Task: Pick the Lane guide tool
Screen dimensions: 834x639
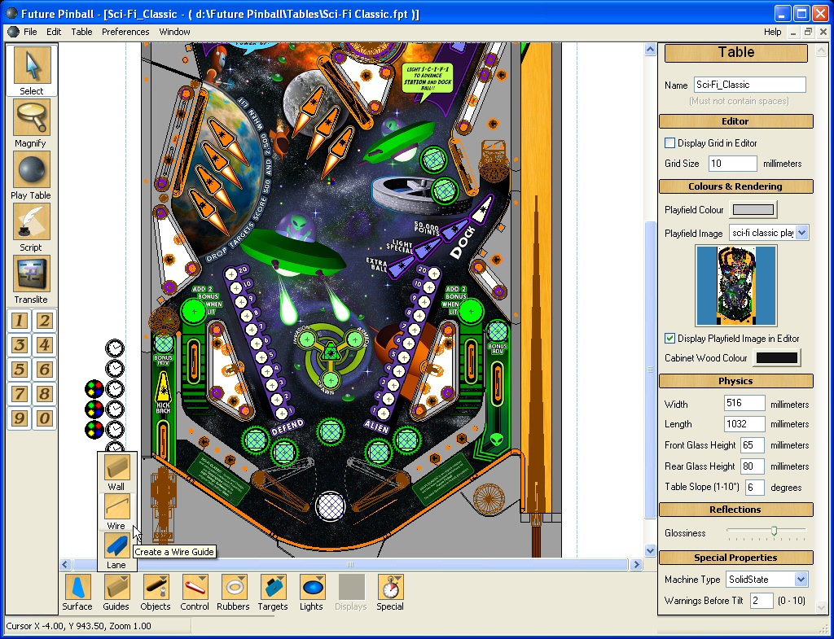Action: 116,545
